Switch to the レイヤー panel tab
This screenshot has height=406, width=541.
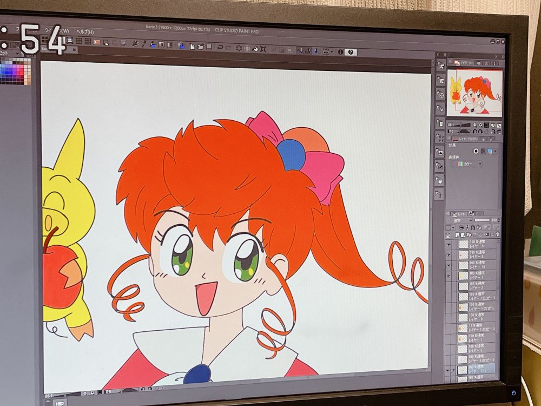pyautogui.click(x=459, y=214)
